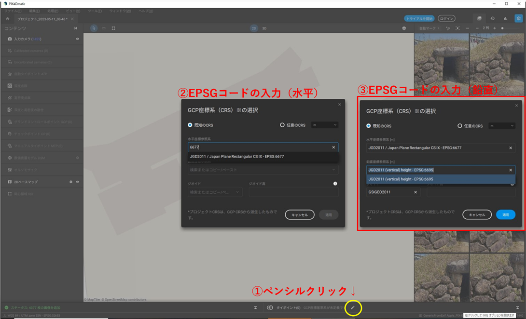Image resolution: width=526 pixels, height=319 pixels.
Task: Click the WGS 84 / UTM zone 53N status text
Action: pos(34,316)
